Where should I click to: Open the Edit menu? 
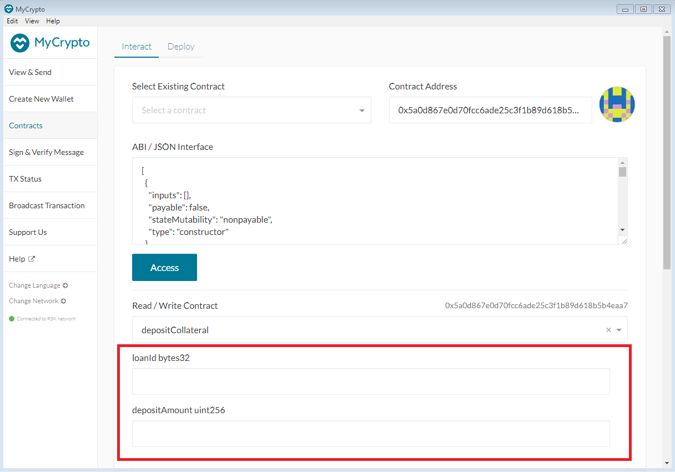pos(12,21)
